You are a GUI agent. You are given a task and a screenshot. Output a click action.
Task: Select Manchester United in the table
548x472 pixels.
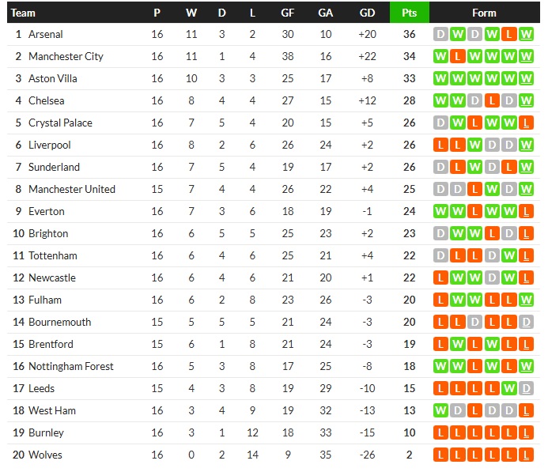[72, 189]
